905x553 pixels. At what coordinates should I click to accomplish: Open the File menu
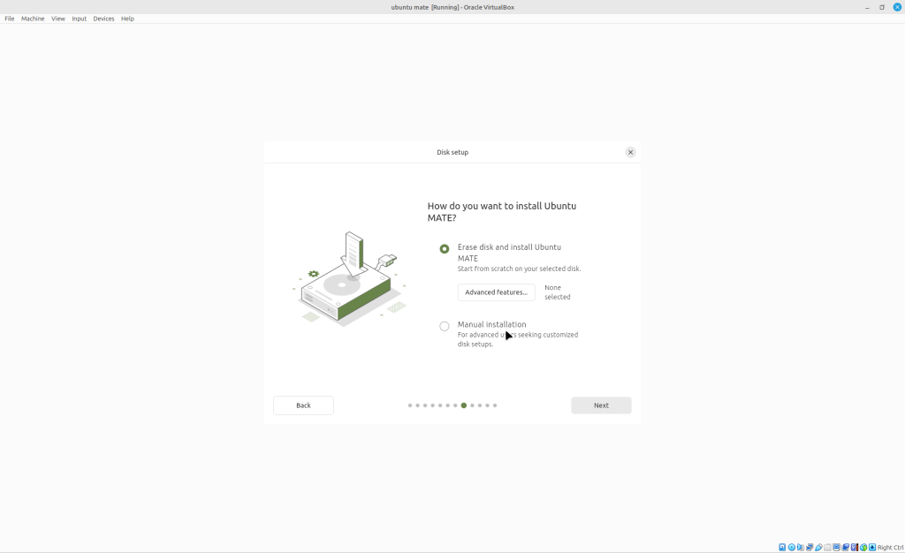(x=9, y=19)
